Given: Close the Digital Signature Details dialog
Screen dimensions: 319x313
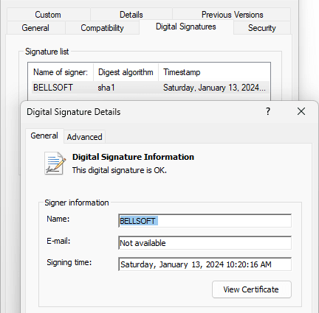Looking at the screenshot, I should pos(301,111).
